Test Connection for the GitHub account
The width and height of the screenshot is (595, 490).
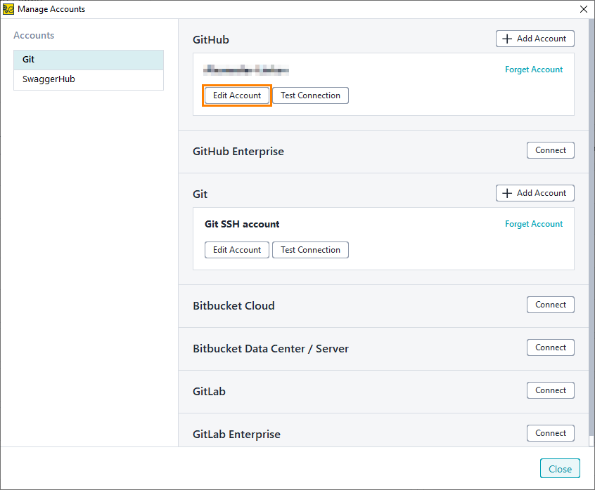(310, 95)
